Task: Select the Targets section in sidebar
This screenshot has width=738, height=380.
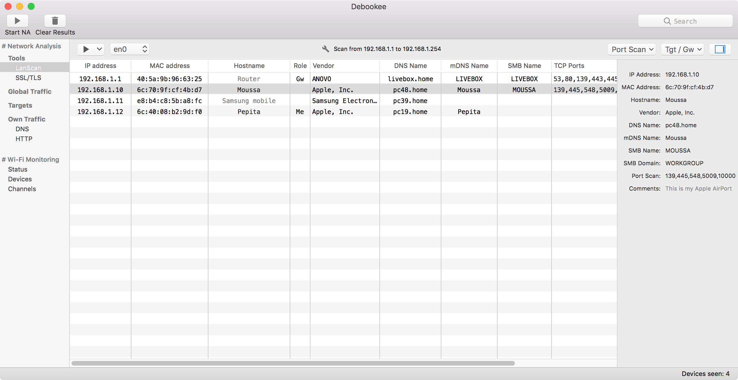Action: coord(19,105)
